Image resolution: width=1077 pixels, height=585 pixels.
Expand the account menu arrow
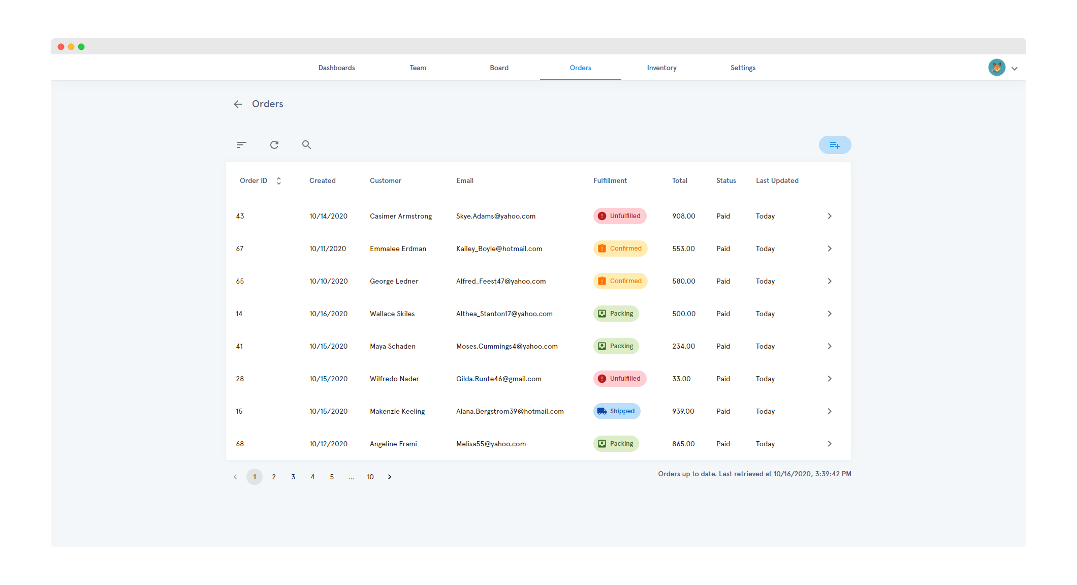point(1015,69)
